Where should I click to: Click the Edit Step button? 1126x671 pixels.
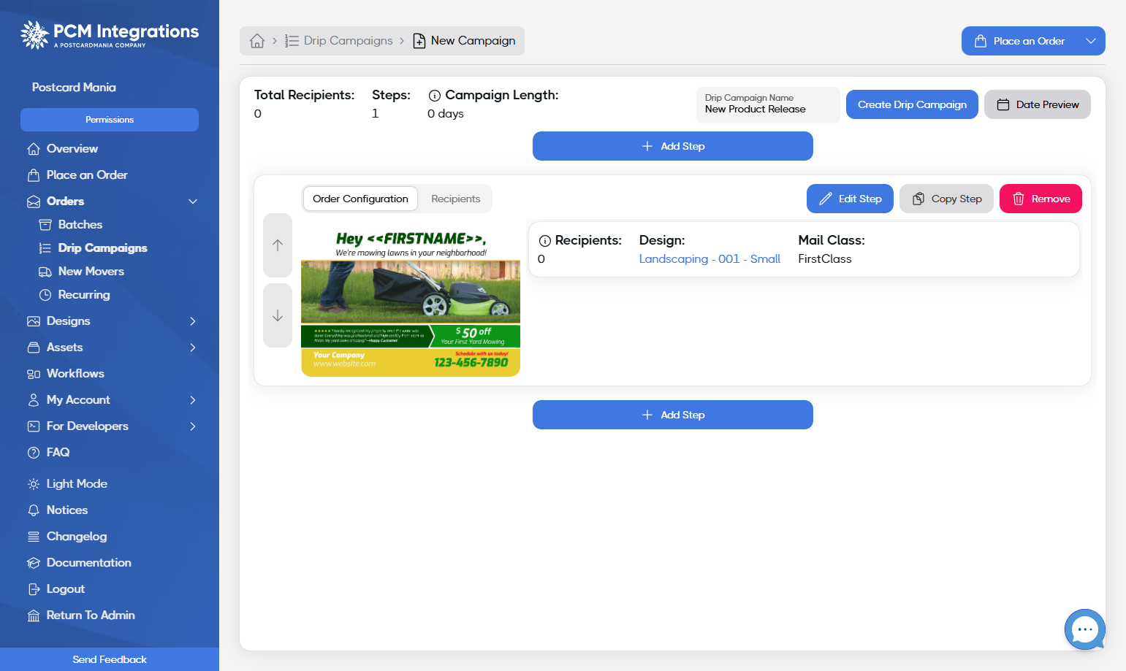pyautogui.click(x=850, y=199)
